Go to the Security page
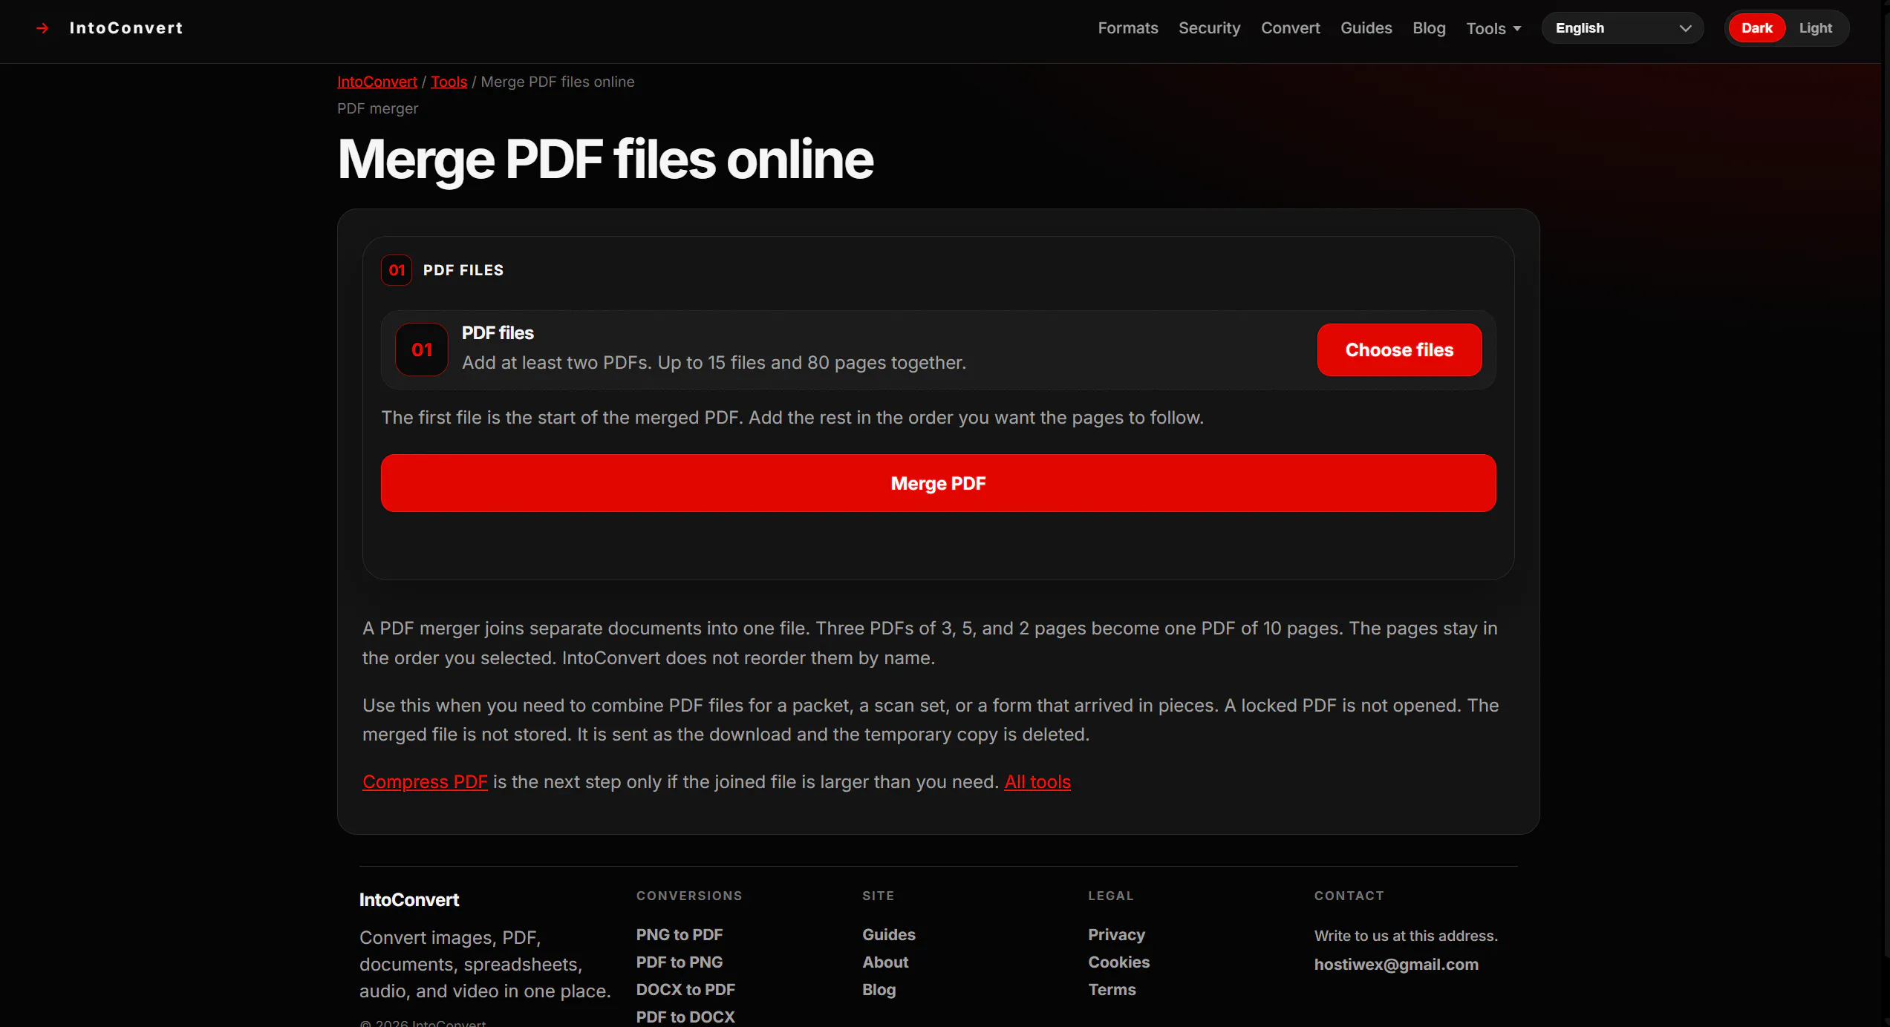Image resolution: width=1890 pixels, height=1027 pixels. [1209, 28]
